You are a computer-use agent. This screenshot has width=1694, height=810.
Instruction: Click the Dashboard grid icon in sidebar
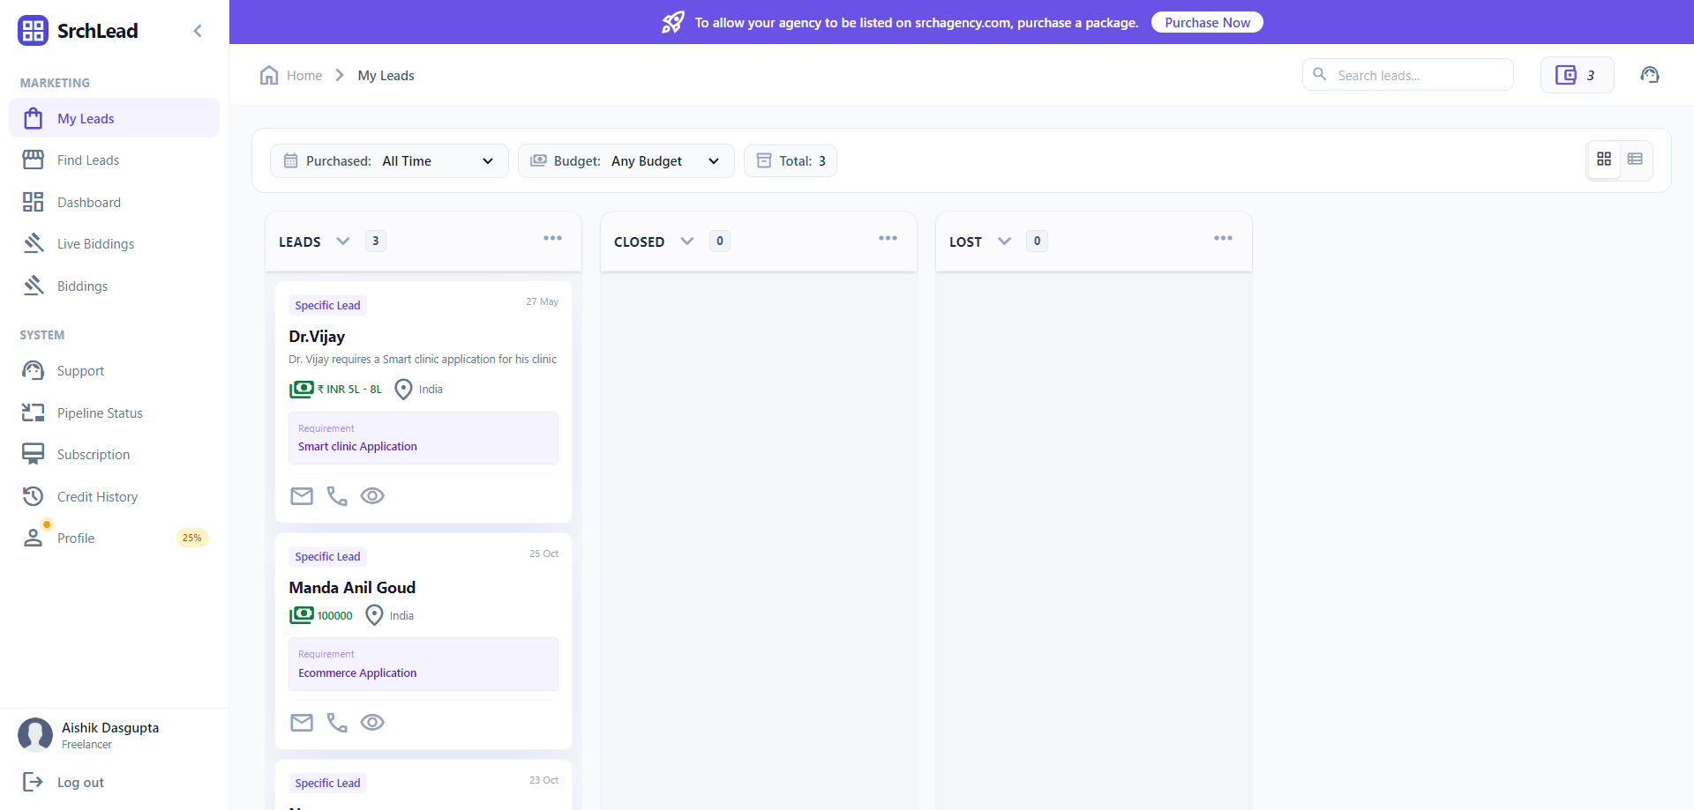point(34,202)
